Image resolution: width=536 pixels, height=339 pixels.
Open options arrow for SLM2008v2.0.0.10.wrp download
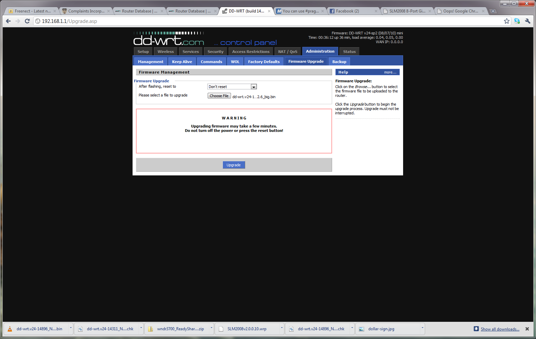point(282,328)
